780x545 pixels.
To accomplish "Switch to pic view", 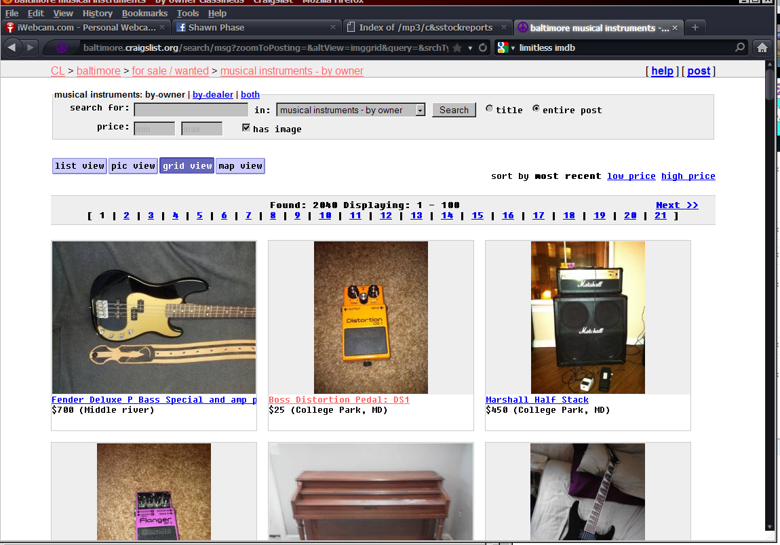I will (134, 166).
